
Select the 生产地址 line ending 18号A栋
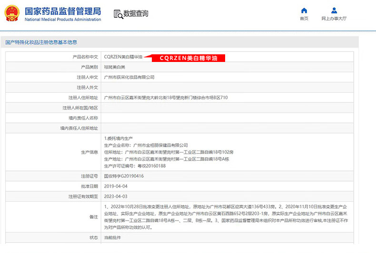[x=167, y=159]
